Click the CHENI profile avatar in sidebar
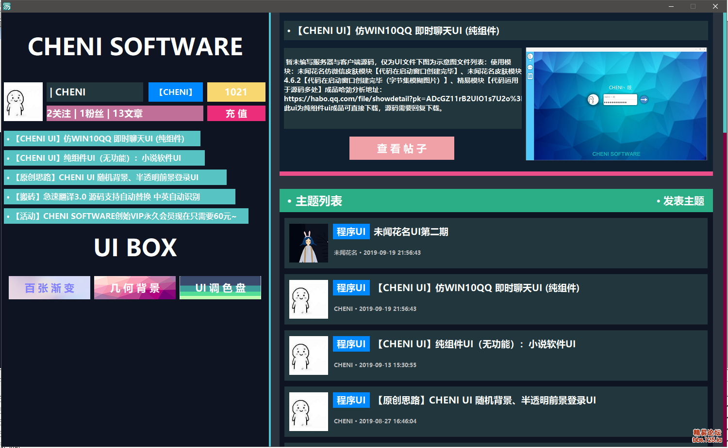Image resolution: width=728 pixels, height=448 pixels. click(x=23, y=102)
